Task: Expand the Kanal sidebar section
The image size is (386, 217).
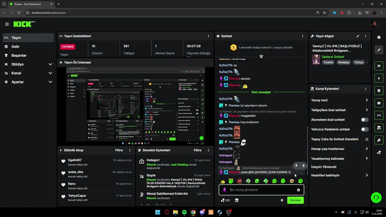Action: coord(28,73)
